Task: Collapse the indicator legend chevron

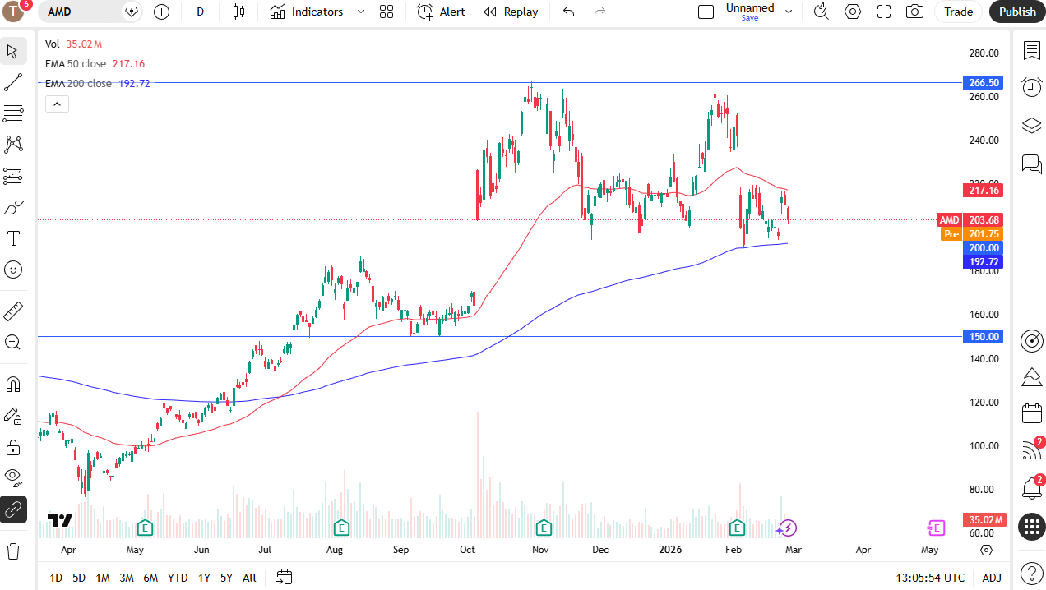Action: 57,104
